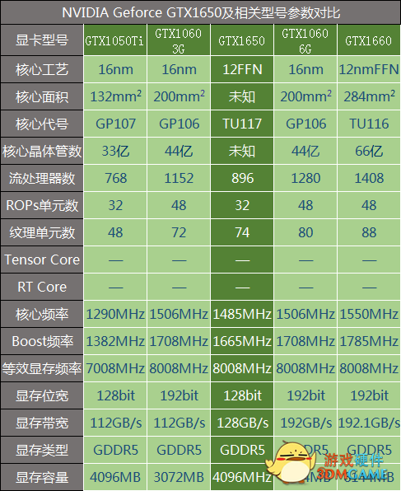Image resolution: width=401 pixels, height=491 pixels.
Task: Click the GTX1060 3G header cell
Action: pos(179,40)
